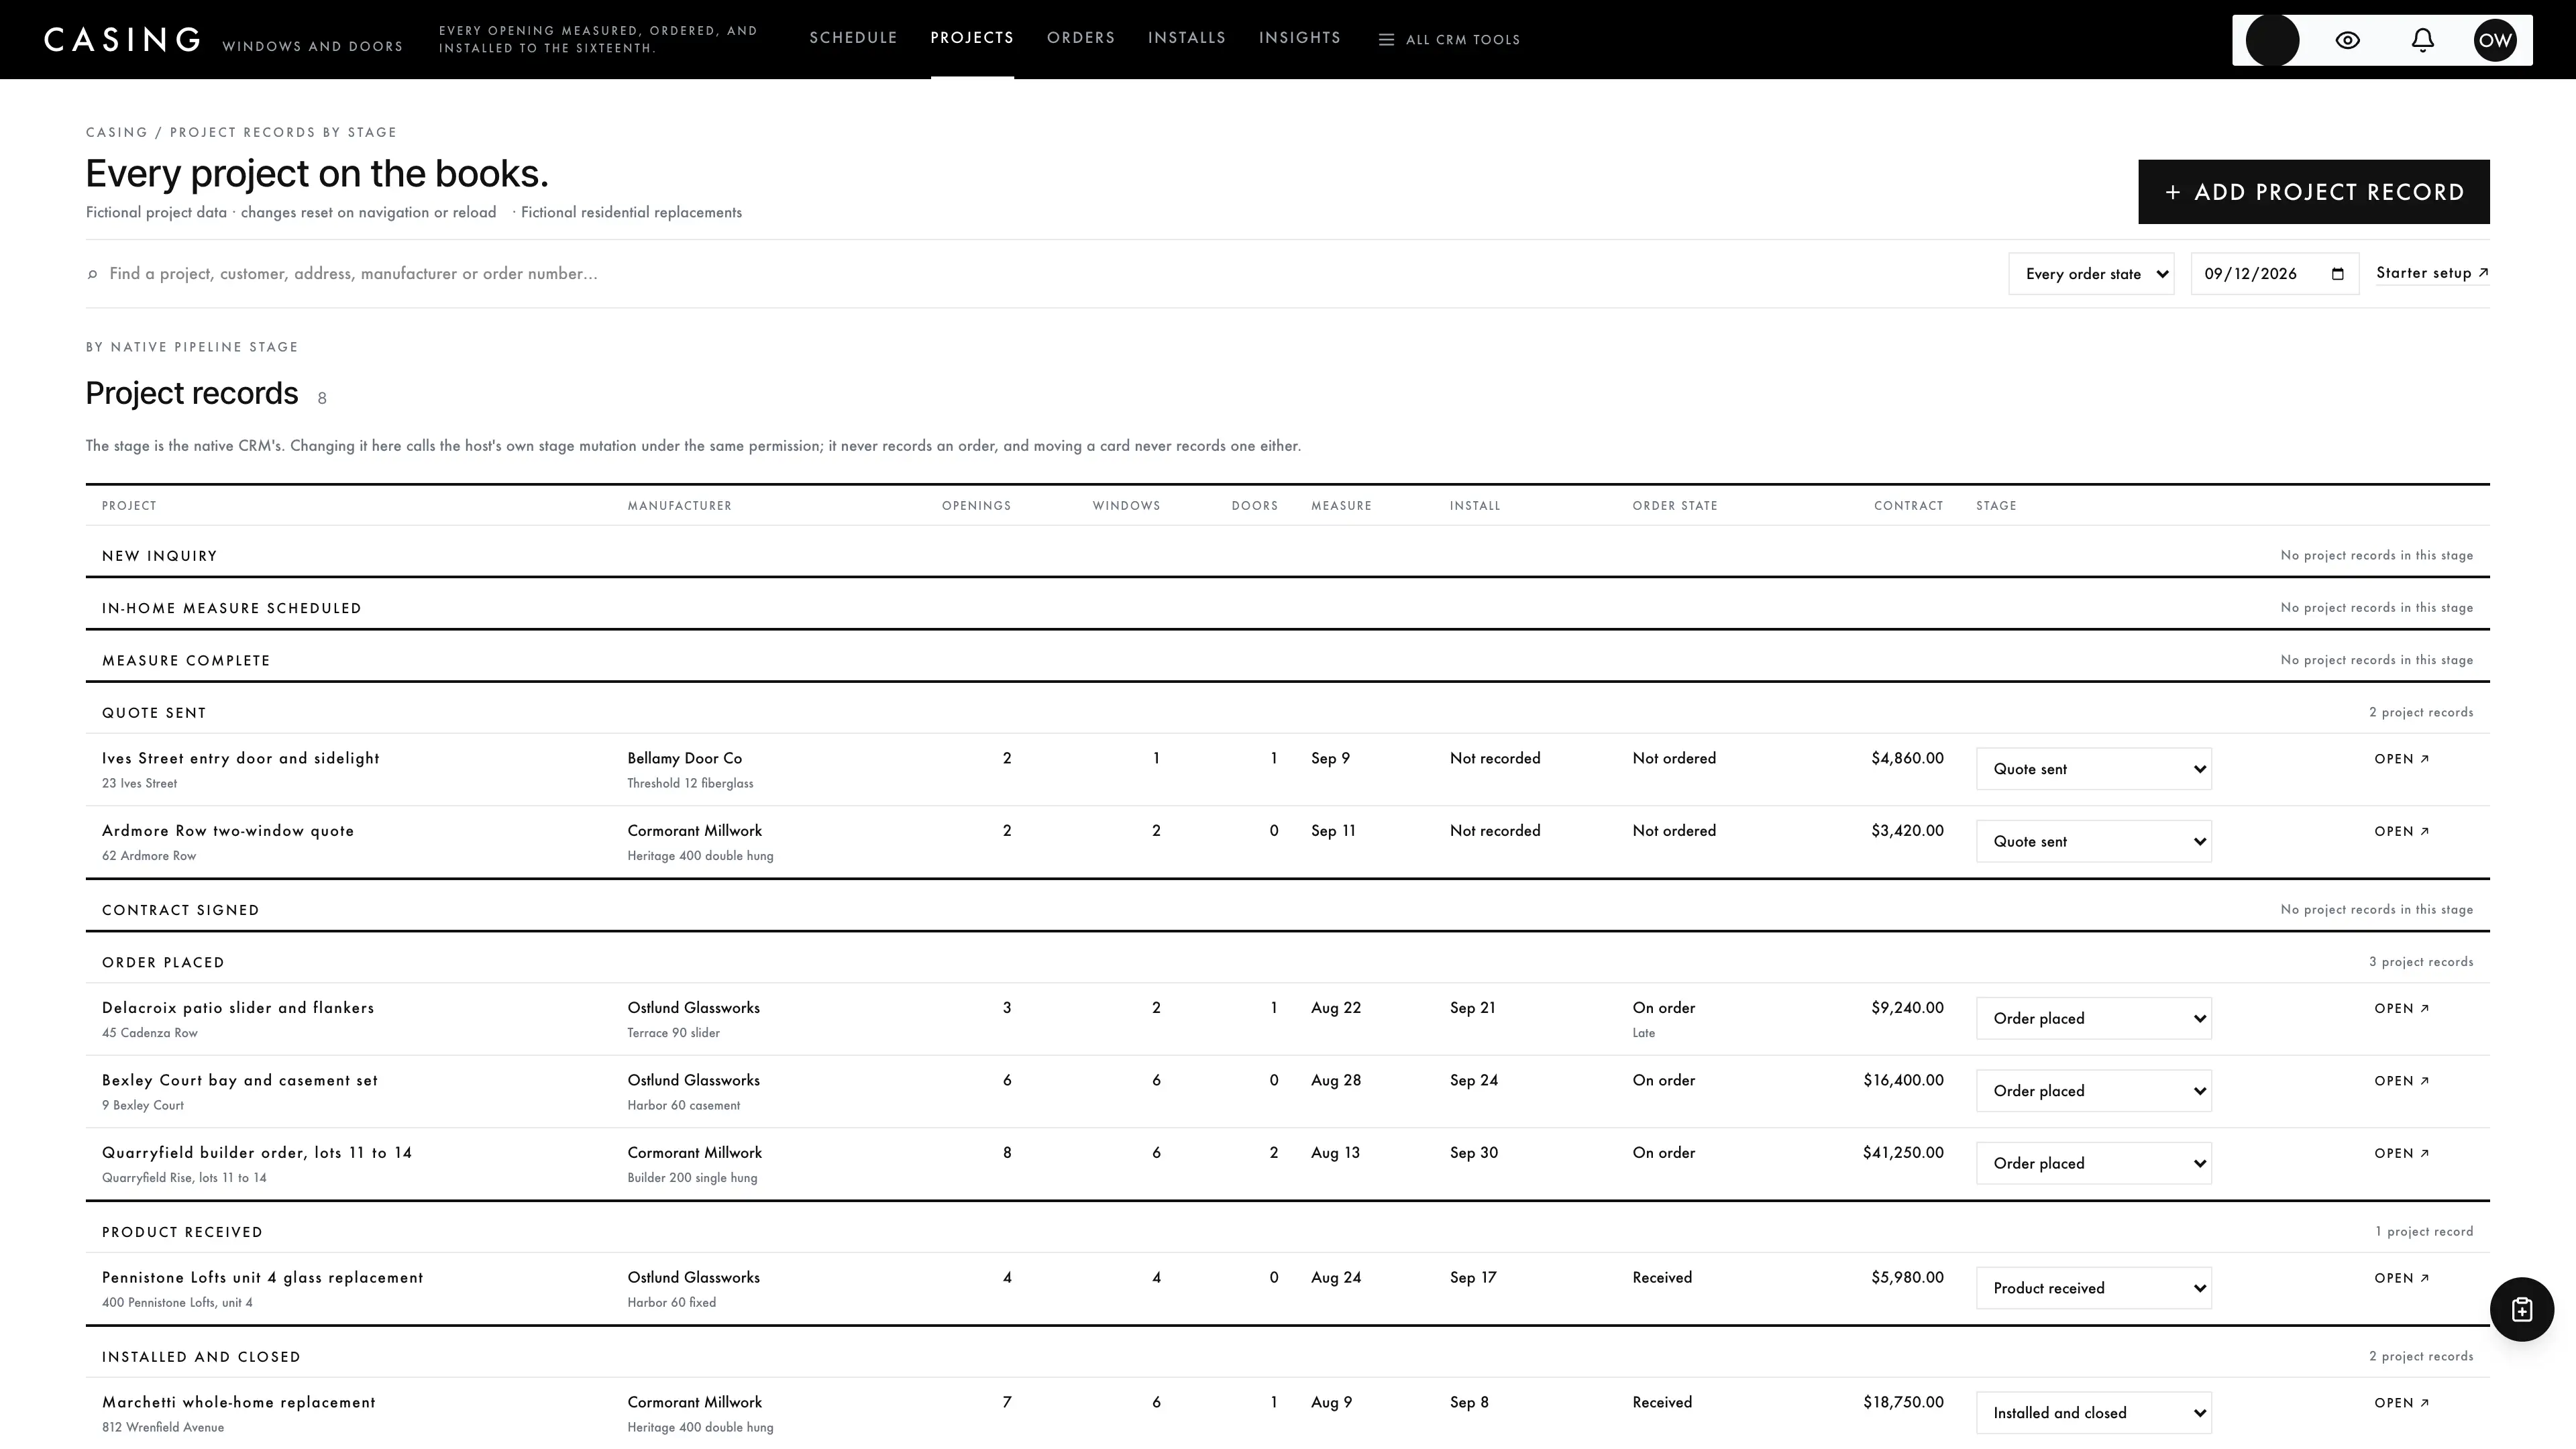2576x1449 pixels.
Task: Open the Pennistone Lofts record
Action: coord(2401,1279)
